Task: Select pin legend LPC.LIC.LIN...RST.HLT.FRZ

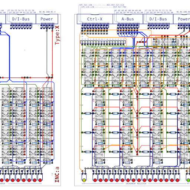Action: click(x=104, y=7)
